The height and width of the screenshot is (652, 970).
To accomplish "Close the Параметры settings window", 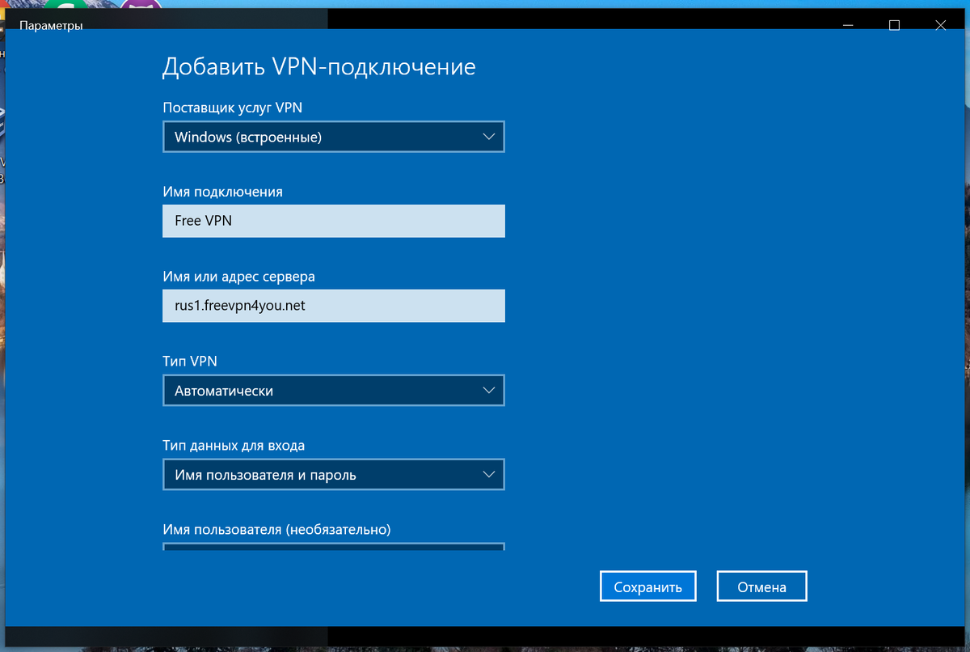I will point(940,25).
